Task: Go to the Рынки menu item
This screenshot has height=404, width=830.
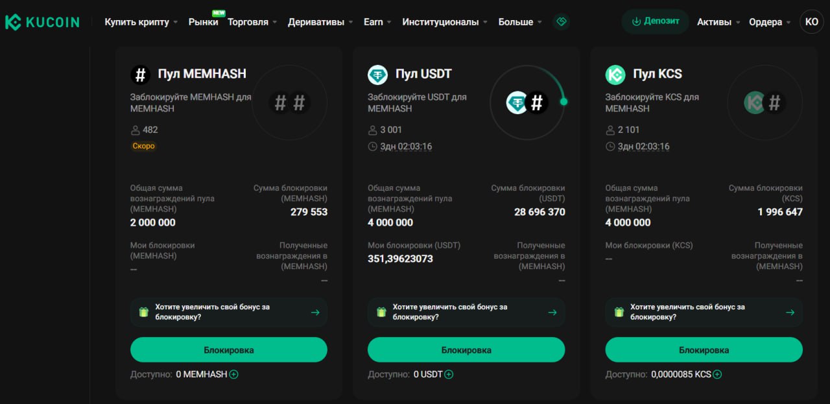Action: [x=203, y=22]
